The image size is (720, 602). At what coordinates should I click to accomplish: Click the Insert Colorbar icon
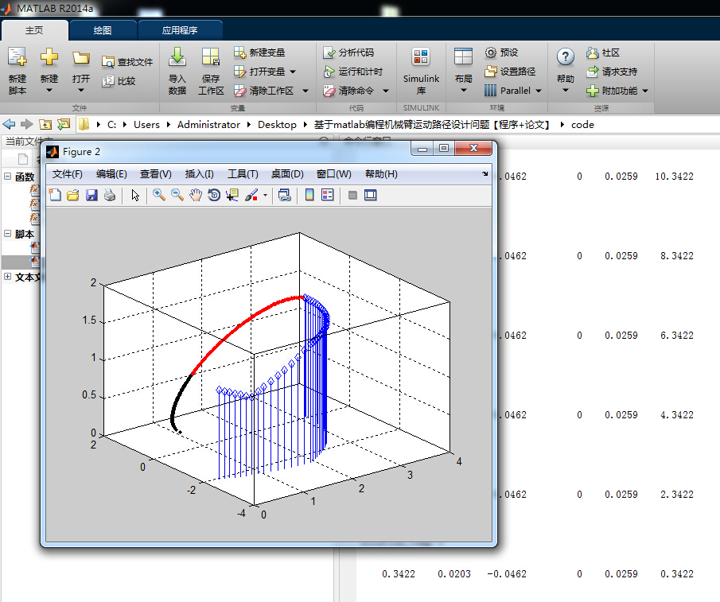[309, 196]
